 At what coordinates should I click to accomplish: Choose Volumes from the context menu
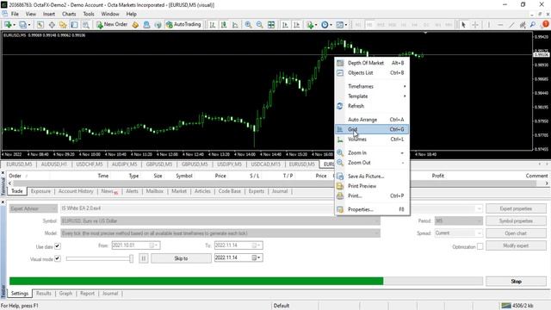coord(372,139)
